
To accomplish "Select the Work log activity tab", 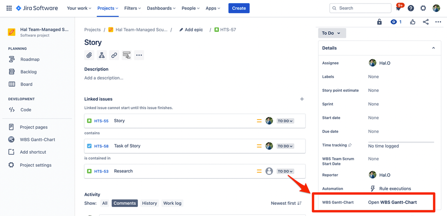I will (172, 203).
